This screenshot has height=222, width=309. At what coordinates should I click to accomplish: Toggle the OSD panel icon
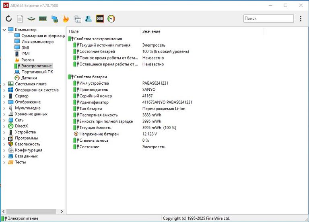point(100,19)
